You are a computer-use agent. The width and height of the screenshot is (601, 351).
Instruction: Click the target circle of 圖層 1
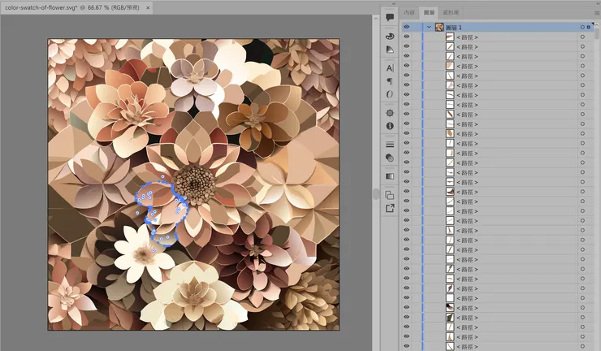coord(582,27)
